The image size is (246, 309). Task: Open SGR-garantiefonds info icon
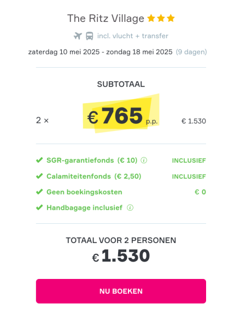tap(144, 161)
